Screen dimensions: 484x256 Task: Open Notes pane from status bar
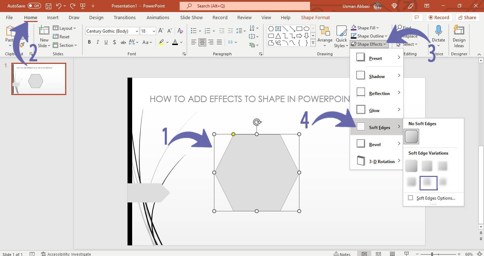(x=342, y=254)
